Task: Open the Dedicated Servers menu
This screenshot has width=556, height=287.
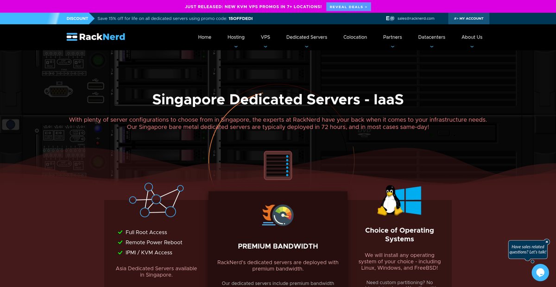Action: click(307, 37)
